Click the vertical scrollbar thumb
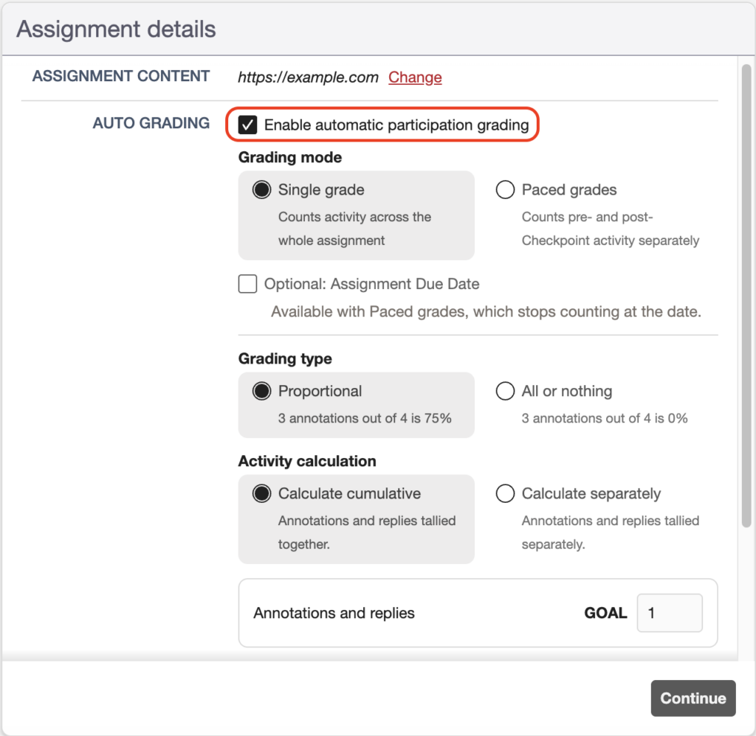The height and width of the screenshot is (736, 756). (746, 296)
